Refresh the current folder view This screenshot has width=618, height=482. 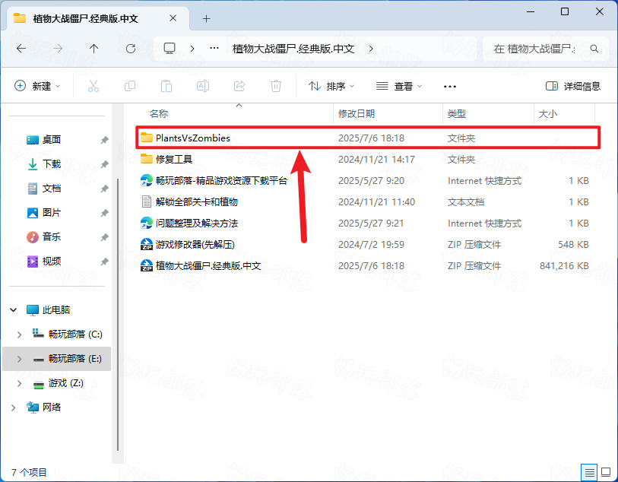tap(131, 49)
